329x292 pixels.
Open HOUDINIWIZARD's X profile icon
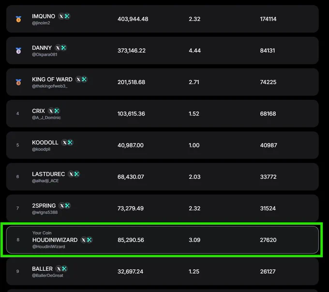[84, 240]
